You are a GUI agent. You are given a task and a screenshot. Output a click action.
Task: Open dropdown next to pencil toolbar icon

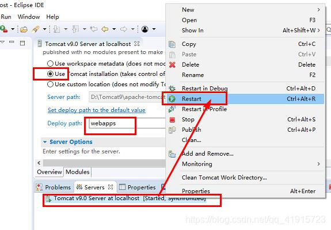pos(44,29)
